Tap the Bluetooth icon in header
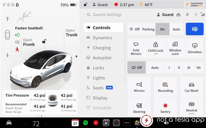The width and height of the screenshot is (206, 128). (196, 15)
